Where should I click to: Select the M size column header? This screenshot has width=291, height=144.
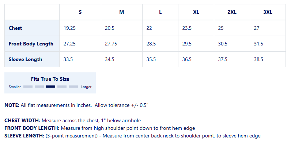pos(122,12)
